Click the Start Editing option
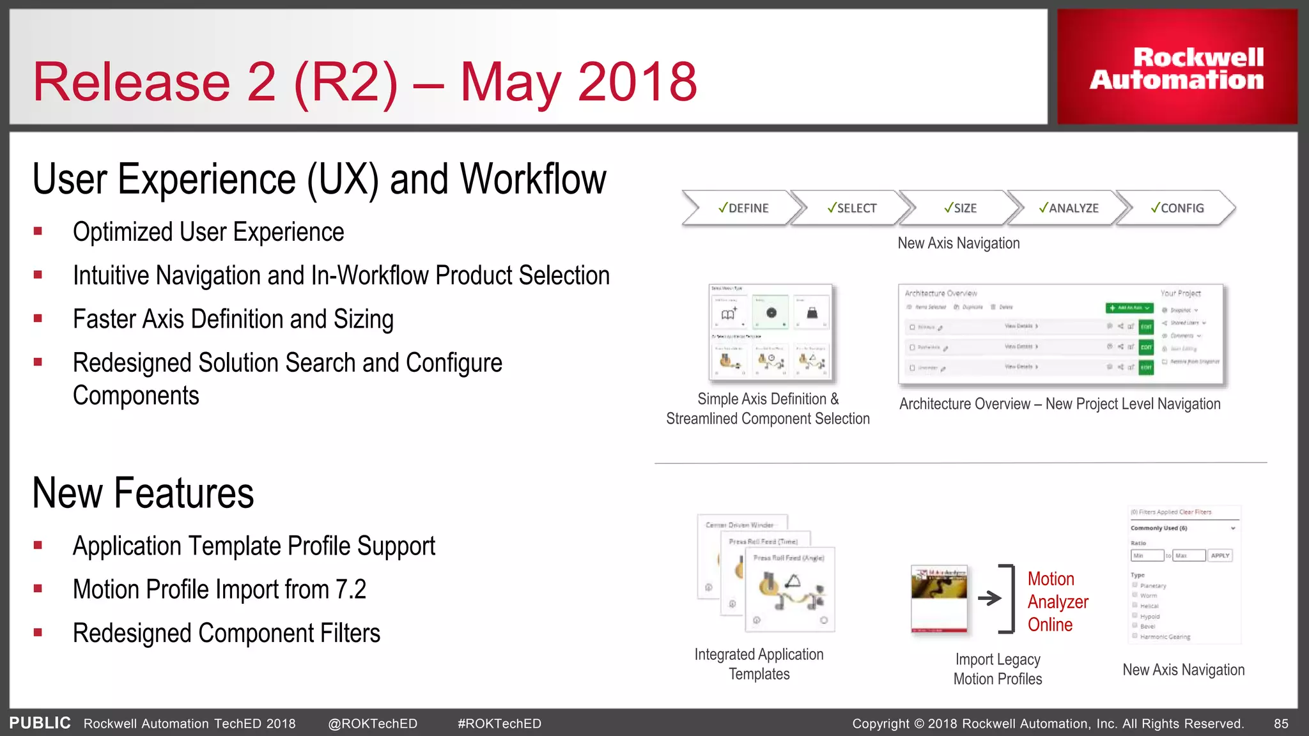The height and width of the screenshot is (736, 1309). click(x=1181, y=349)
